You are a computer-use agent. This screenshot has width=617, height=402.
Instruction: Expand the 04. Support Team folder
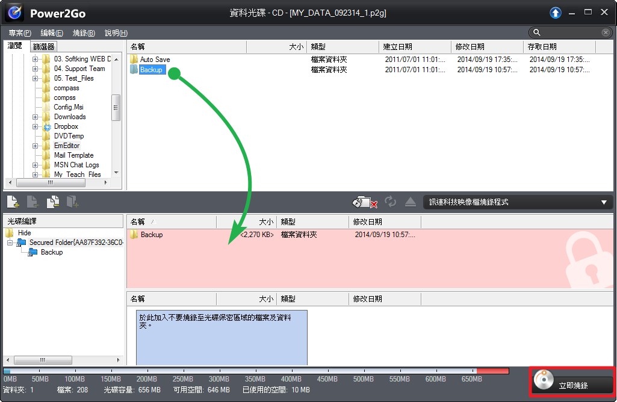(x=36, y=69)
